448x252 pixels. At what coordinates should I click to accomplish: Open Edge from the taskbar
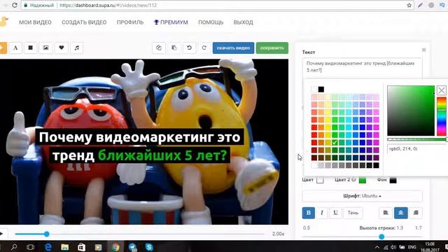click(48, 247)
